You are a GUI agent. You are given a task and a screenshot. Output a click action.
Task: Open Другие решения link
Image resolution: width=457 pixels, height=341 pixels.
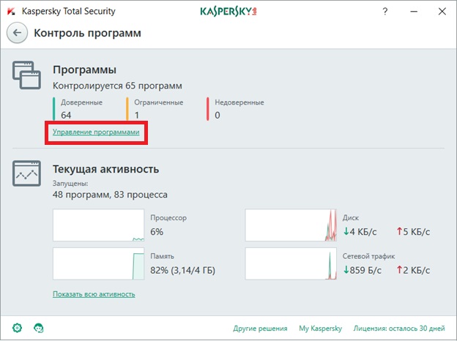tap(260, 329)
